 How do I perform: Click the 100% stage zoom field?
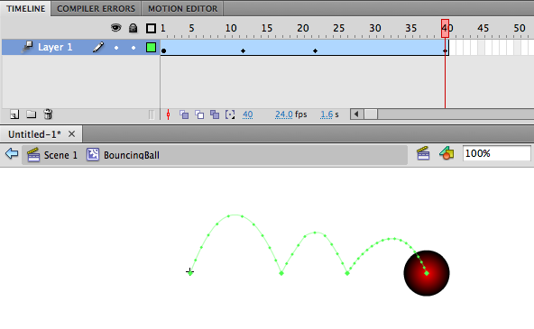tap(496, 153)
